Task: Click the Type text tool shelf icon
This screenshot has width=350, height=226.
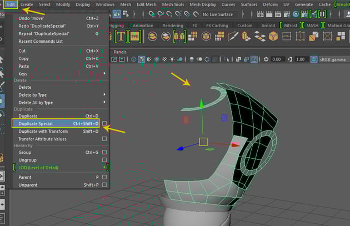Action: click(x=122, y=37)
